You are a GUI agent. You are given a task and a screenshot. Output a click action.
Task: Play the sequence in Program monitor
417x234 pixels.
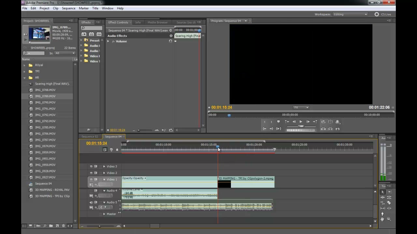[x=301, y=122]
